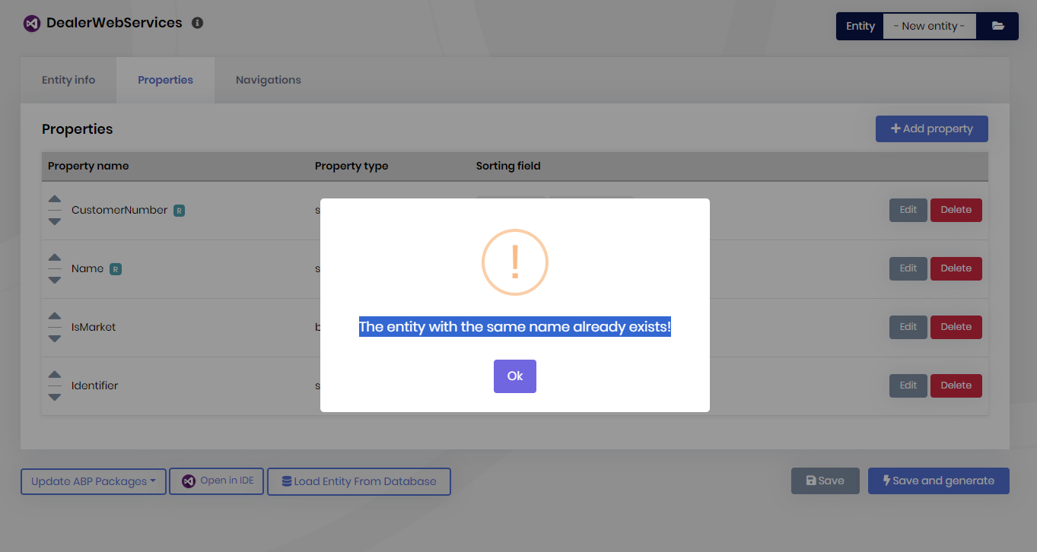Click the Sorting field column header

[x=508, y=166]
